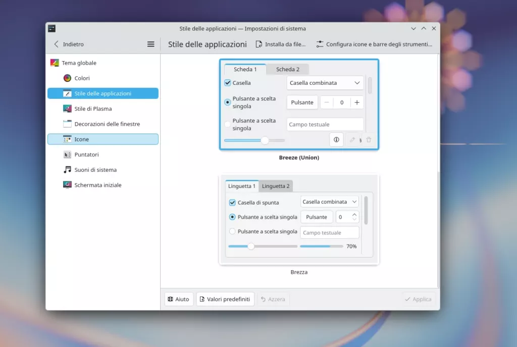Click the Aiuto button
517x347 pixels.
178,299
